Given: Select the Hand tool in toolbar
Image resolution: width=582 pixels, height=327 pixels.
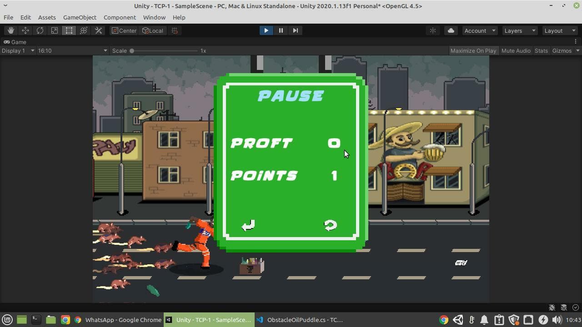Looking at the screenshot, I should pos(11,30).
